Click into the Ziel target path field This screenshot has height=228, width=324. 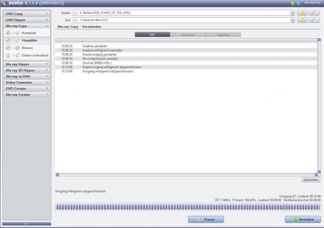[182, 20]
